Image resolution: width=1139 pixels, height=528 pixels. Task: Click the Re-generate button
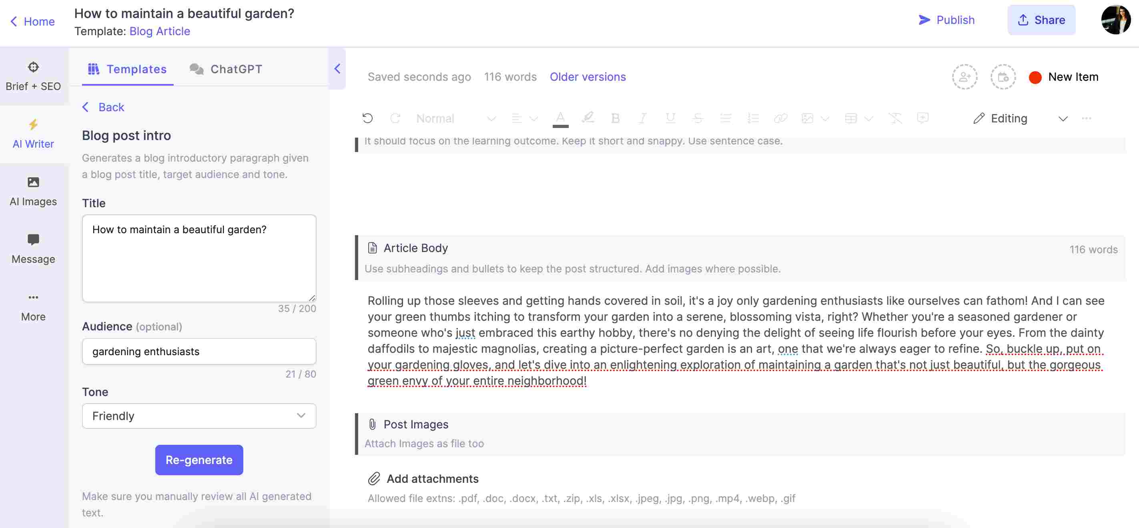pos(199,460)
